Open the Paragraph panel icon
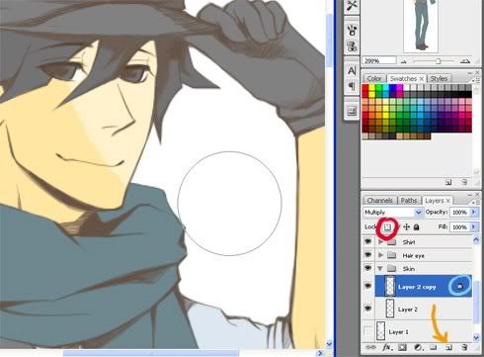Viewport: 484px width, 357px height. pos(352,86)
